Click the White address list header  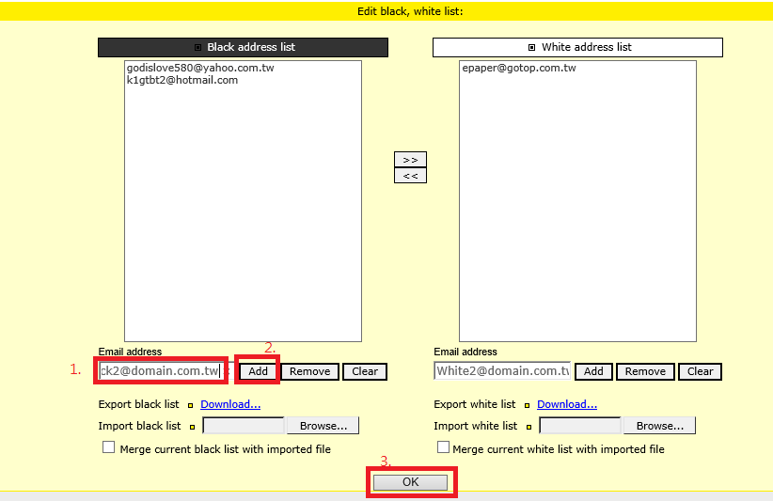point(577,47)
